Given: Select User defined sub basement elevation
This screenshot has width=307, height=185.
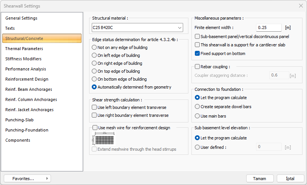Looking at the screenshot, I should (197, 147).
